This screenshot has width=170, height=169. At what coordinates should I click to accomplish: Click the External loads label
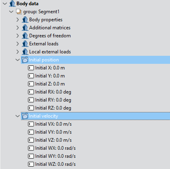(x=44, y=44)
